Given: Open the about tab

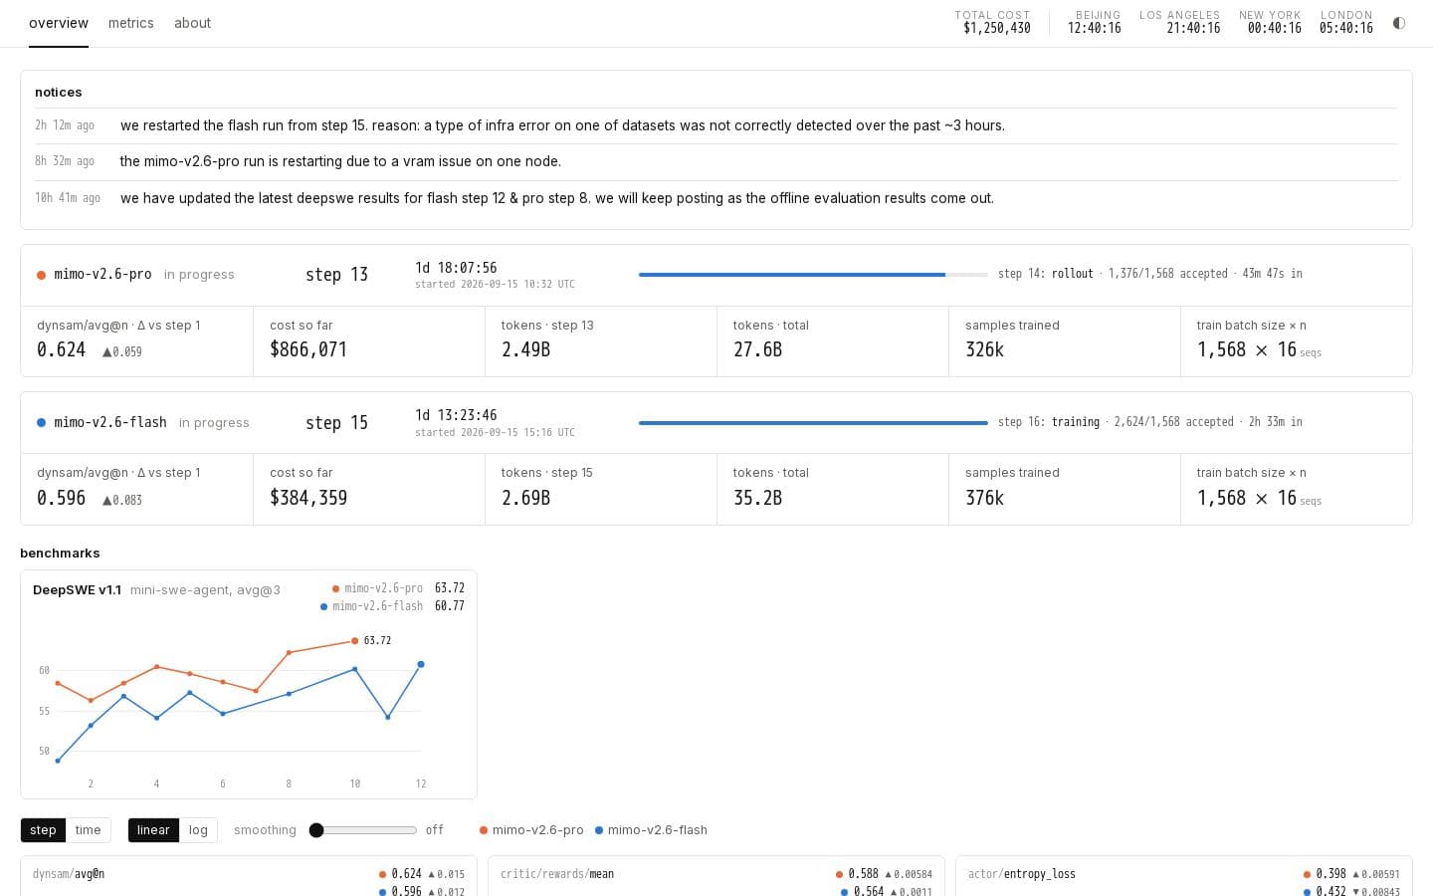Looking at the screenshot, I should pyautogui.click(x=192, y=23).
